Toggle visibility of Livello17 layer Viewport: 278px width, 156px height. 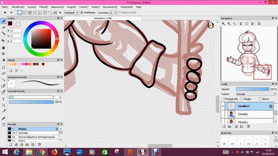(x=223, y=106)
